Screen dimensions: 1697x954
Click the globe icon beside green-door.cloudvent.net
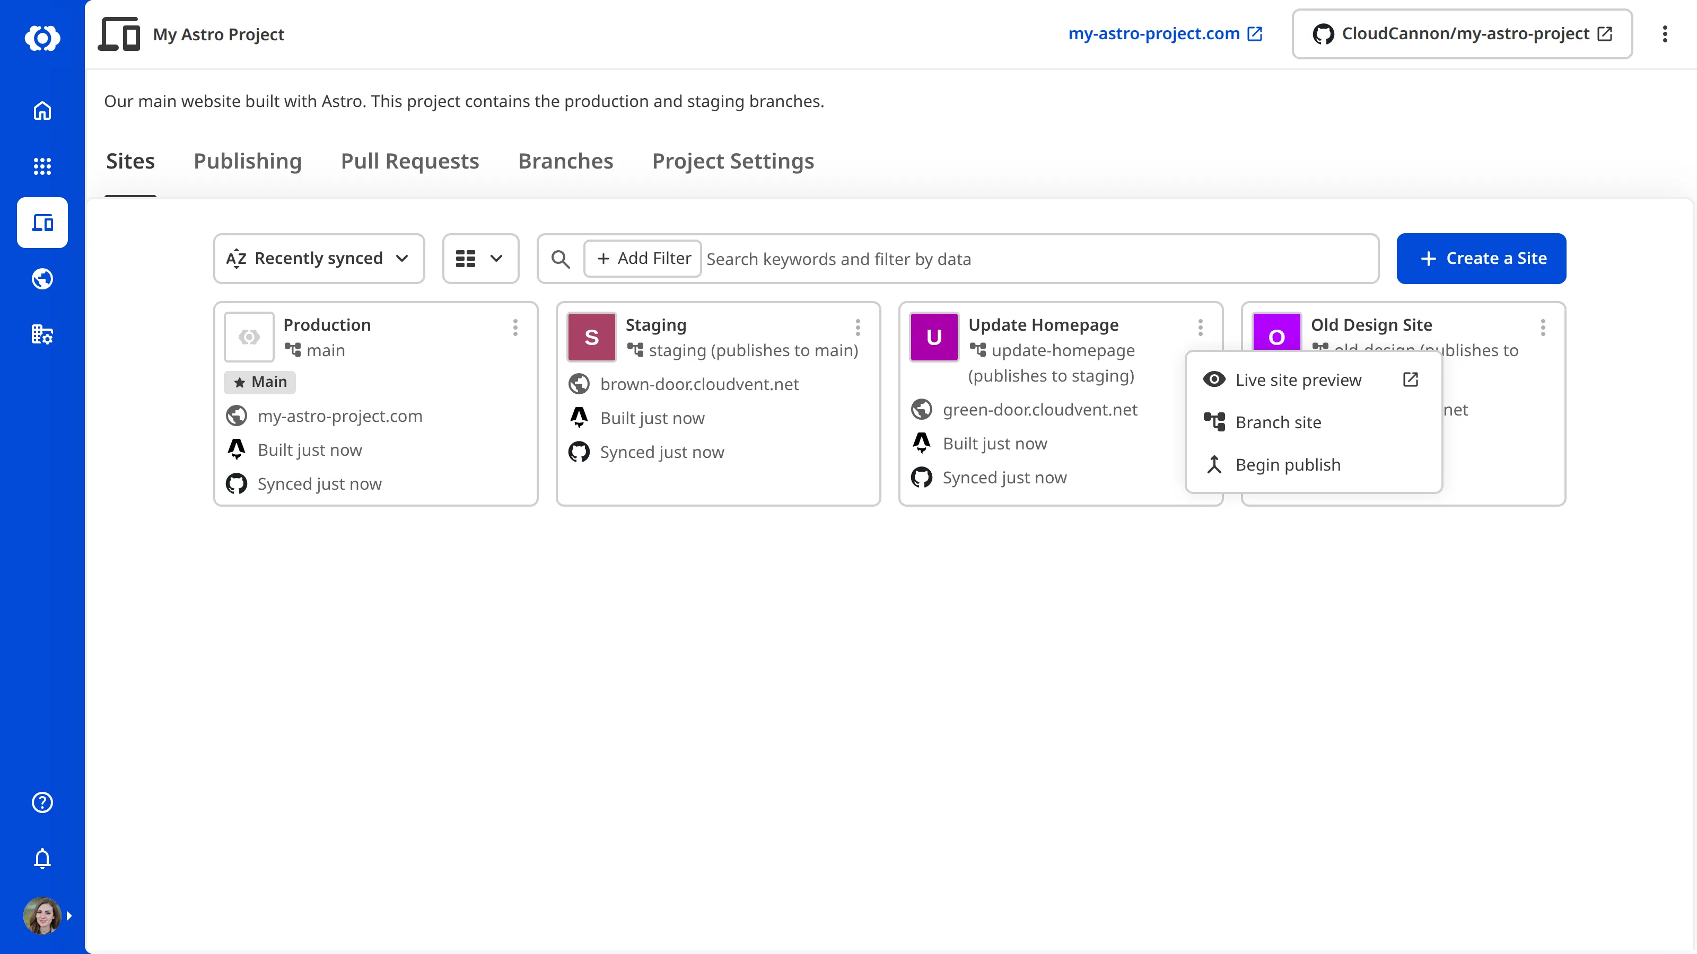point(922,410)
